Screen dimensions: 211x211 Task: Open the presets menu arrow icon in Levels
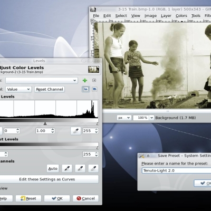click(94, 80)
